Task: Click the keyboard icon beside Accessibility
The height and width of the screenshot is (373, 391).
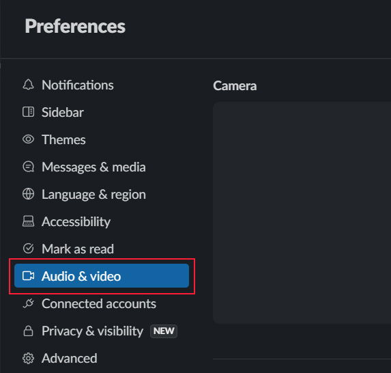Action: tap(28, 221)
